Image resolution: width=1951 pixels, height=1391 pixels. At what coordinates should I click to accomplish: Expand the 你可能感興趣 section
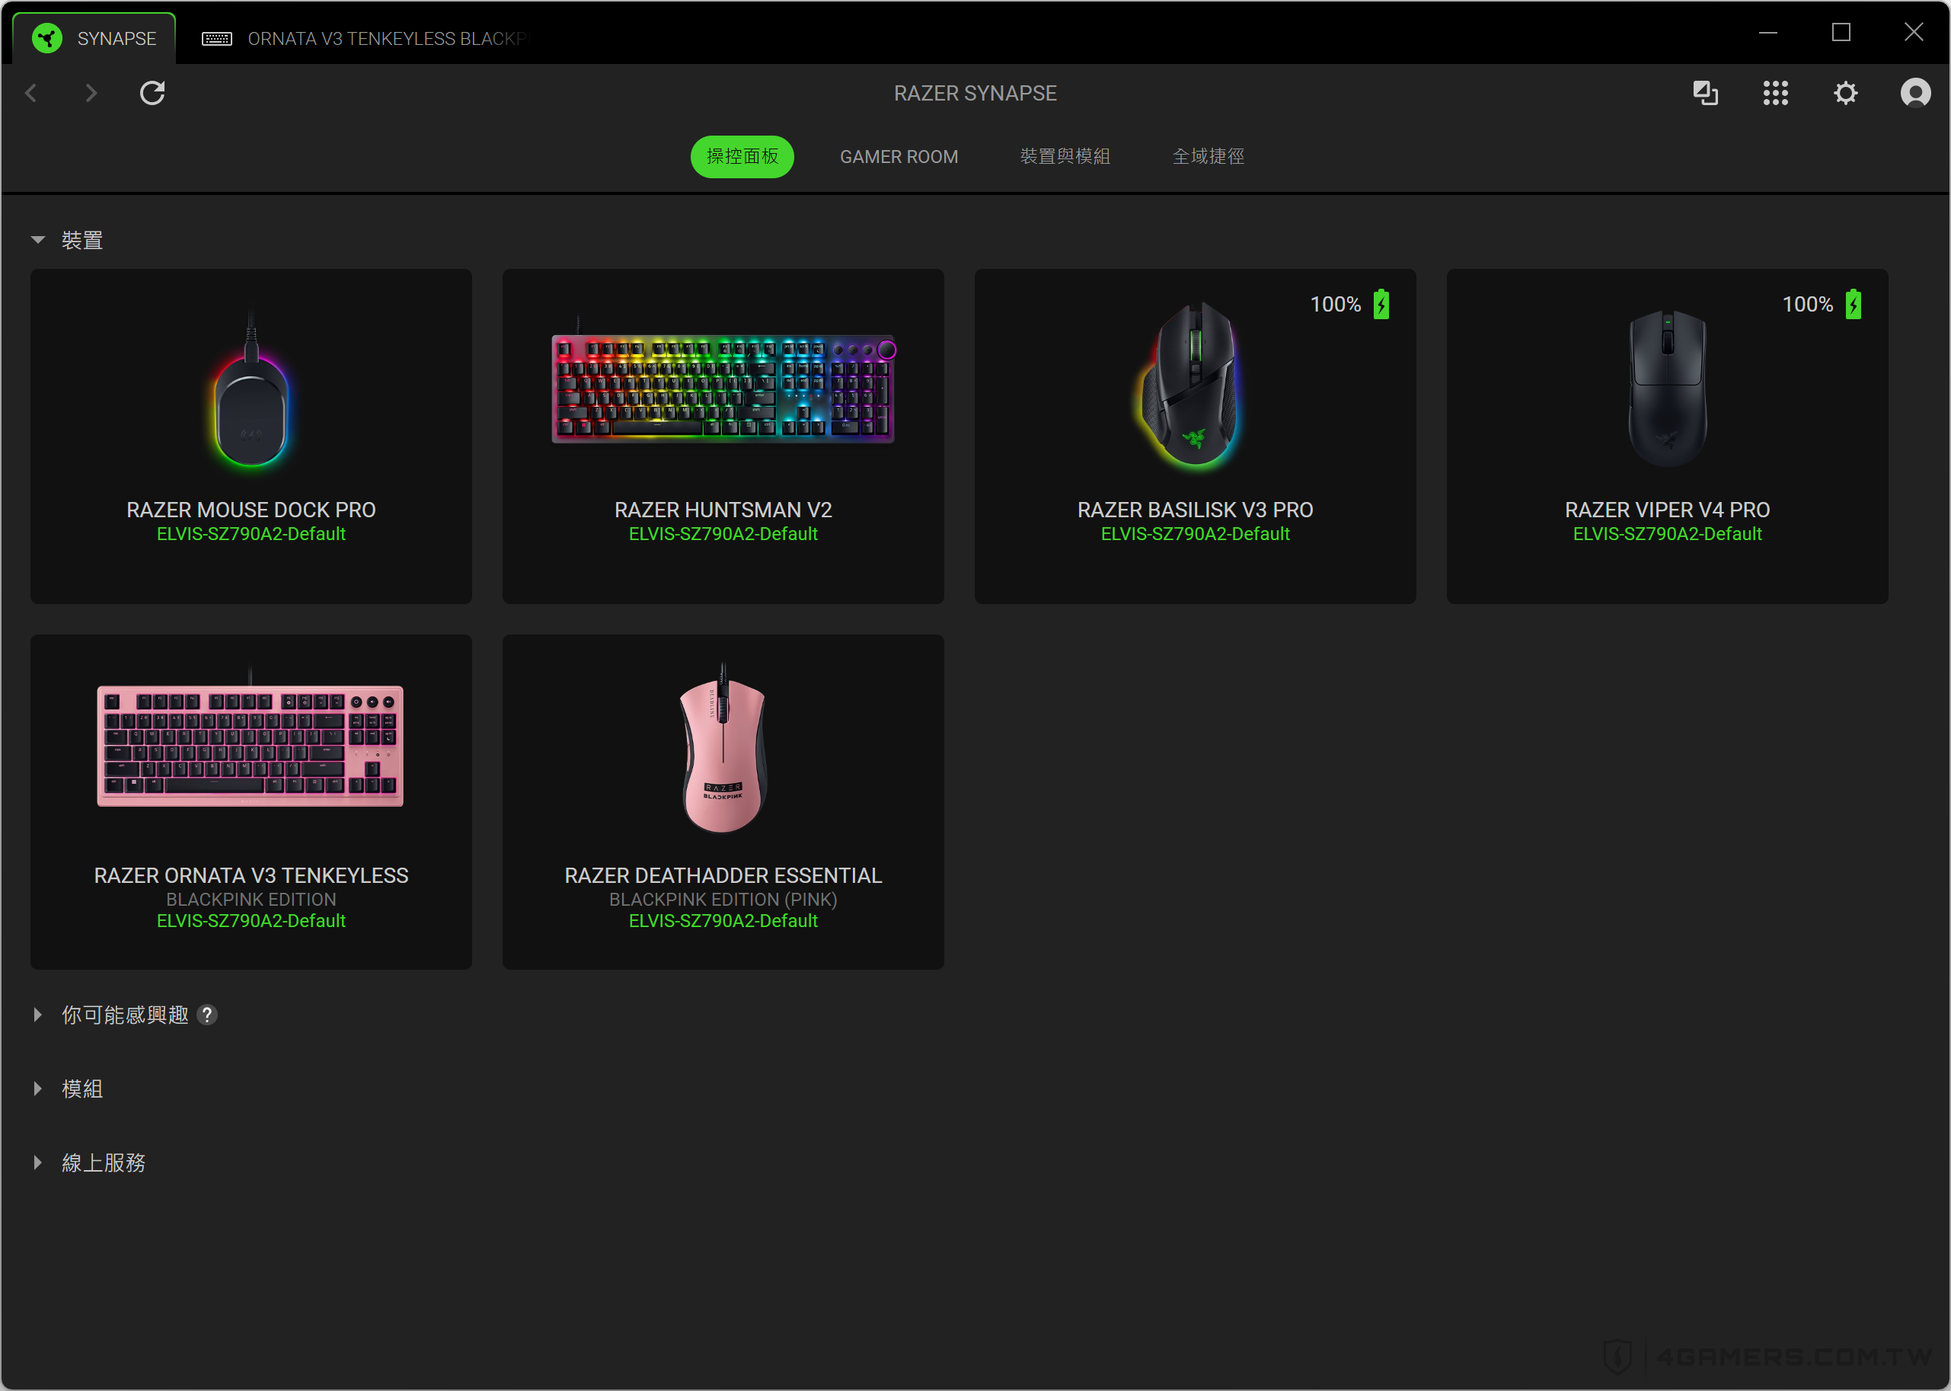tap(37, 1015)
